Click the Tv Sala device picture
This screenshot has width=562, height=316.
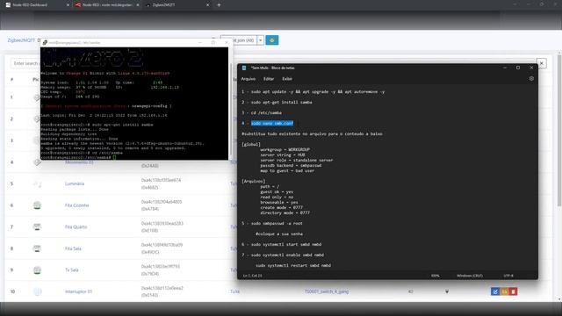pos(37,269)
